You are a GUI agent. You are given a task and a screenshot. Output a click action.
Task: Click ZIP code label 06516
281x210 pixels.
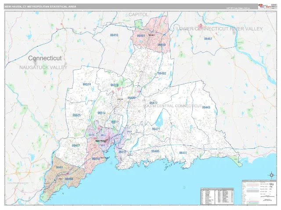[96, 159]
